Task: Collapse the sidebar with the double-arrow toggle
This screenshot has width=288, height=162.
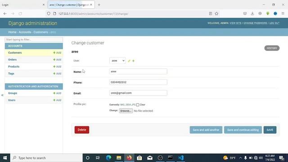Action: point(2,95)
